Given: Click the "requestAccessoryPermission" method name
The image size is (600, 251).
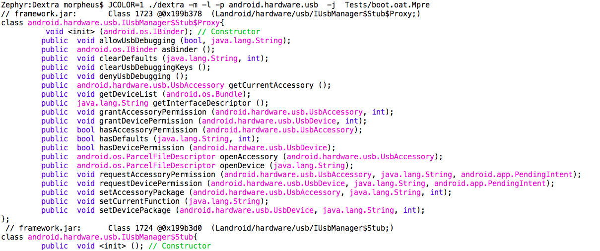Looking at the screenshot, I should tap(157, 175).
